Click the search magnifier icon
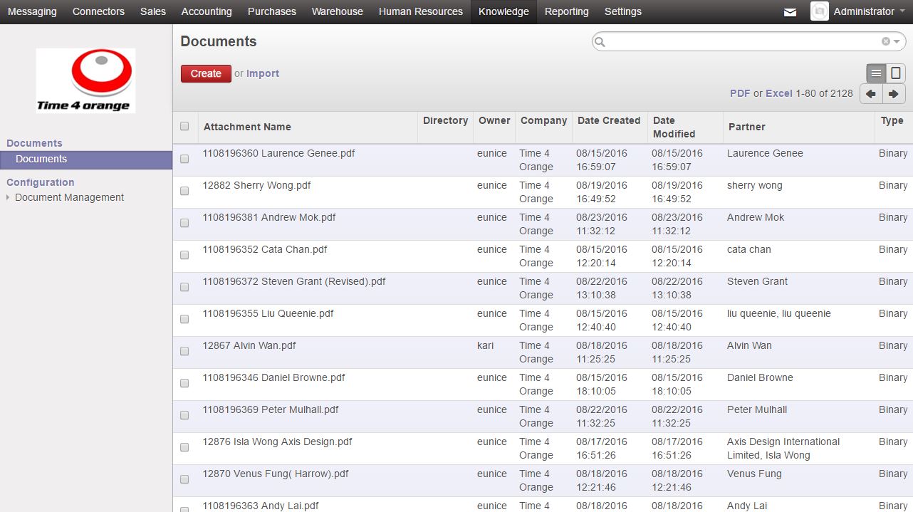 tap(600, 42)
